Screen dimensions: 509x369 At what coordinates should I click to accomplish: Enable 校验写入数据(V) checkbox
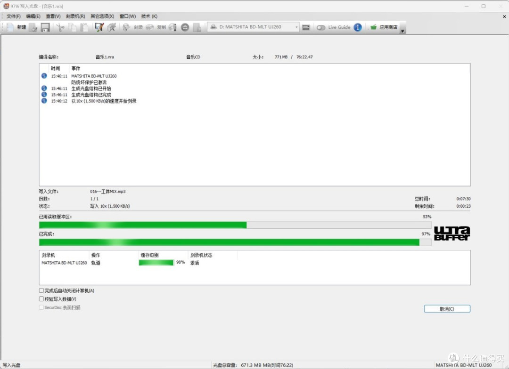pos(41,299)
